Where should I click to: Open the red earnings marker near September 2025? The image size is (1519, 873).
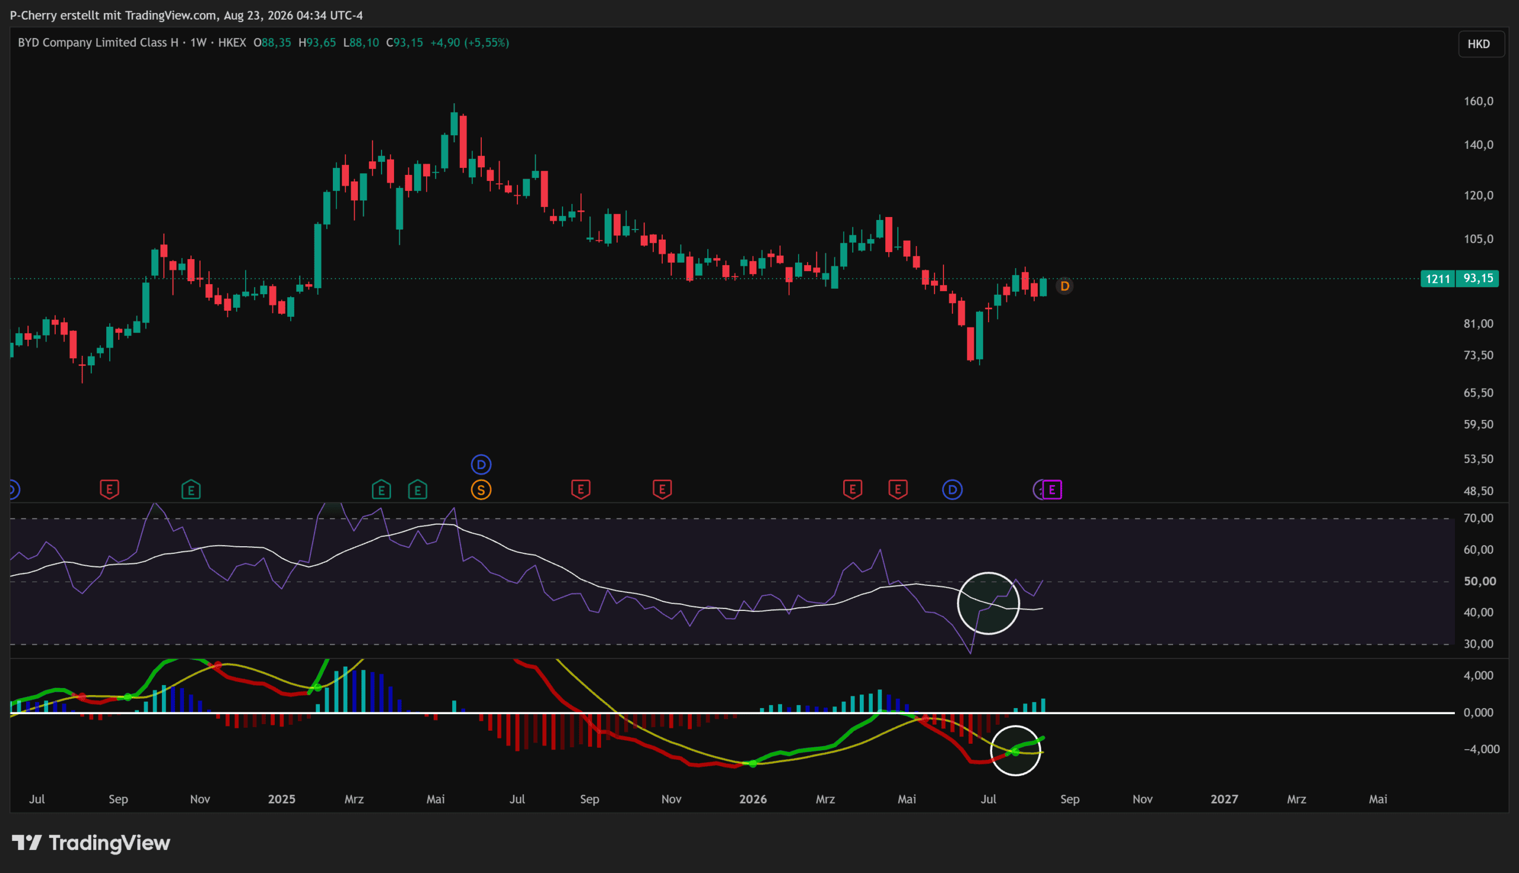[580, 489]
